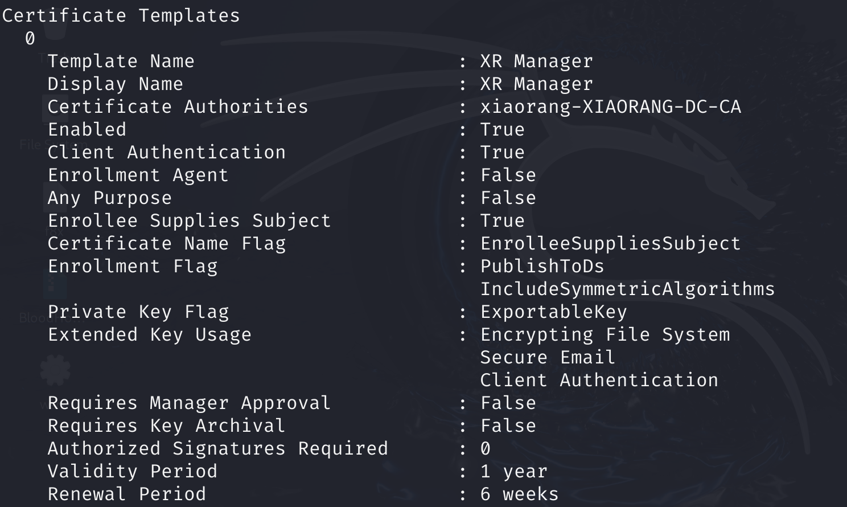Click the "Authorized Signatures Required" label
This screenshot has width=847, height=507.
point(217,449)
